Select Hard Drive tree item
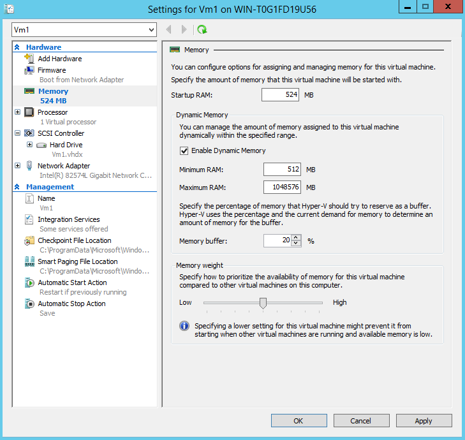The width and height of the screenshot is (465, 440). 66,145
